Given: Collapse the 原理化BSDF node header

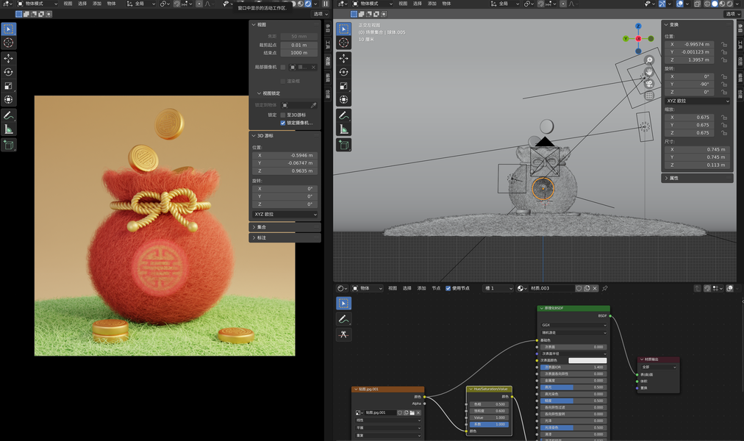Looking at the screenshot, I should point(540,308).
